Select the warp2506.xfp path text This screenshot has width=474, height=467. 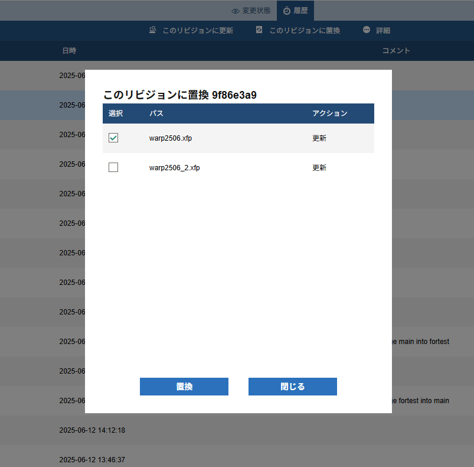tap(171, 138)
